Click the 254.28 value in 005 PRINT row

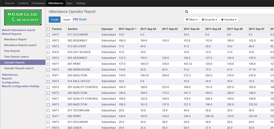[253, 116]
